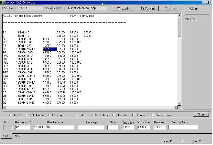Click part number 10S011-224K16 in row C8
Screen dimensions: 213x145
click(26, 92)
